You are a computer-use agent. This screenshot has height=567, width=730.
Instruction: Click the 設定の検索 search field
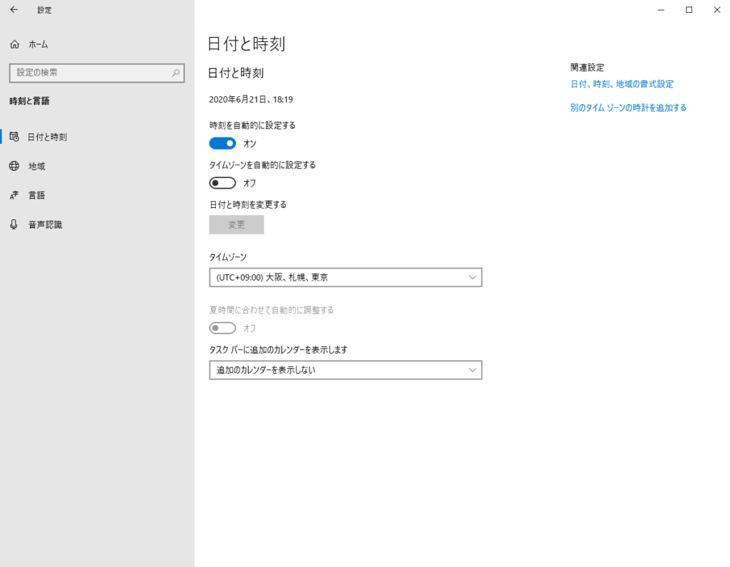coord(97,73)
